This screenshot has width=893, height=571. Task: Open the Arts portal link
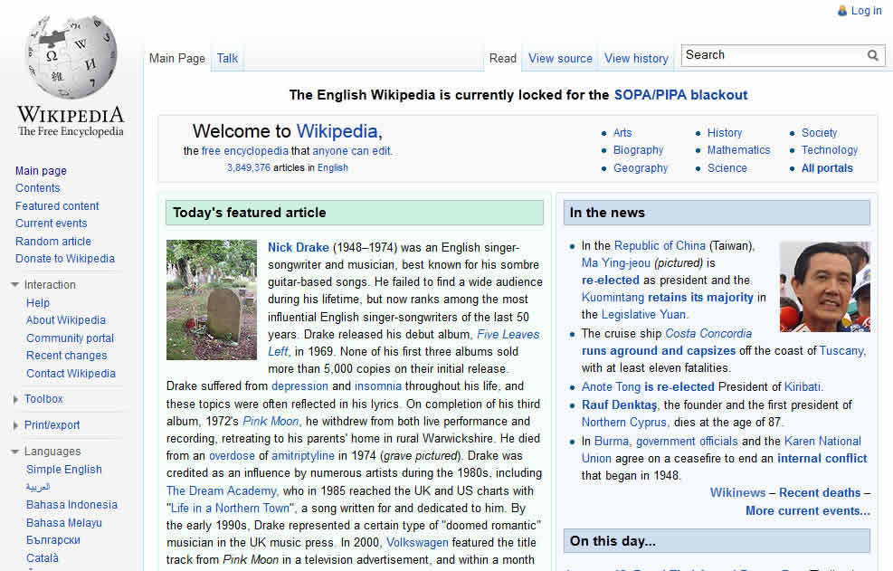(622, 133)
